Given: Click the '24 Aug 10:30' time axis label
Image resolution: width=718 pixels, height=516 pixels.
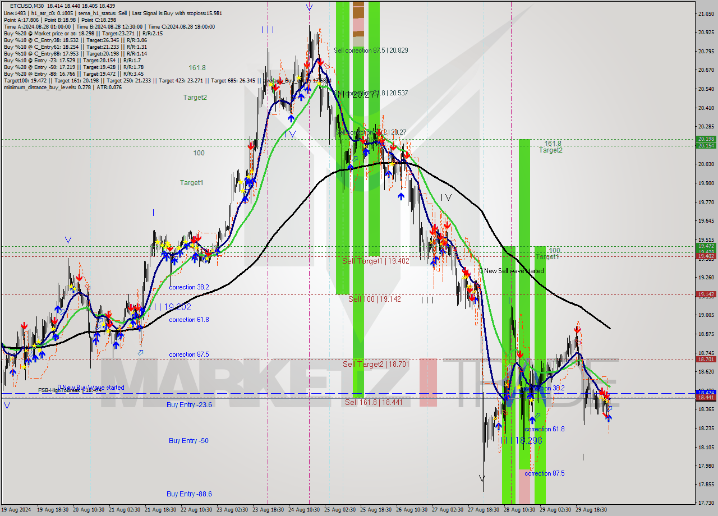Looking at the screenshot, I should (x=304, y=510).
